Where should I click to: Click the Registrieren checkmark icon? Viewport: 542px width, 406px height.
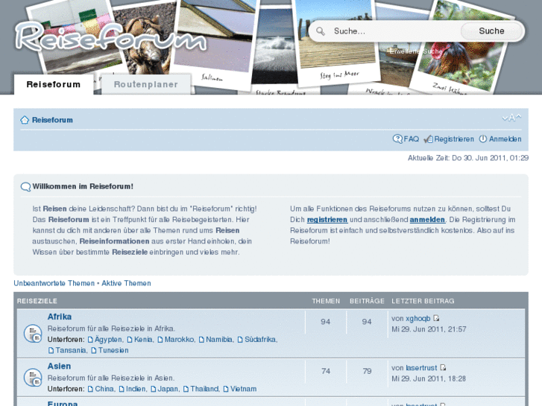pyautogui.click(x=428, y=139)
